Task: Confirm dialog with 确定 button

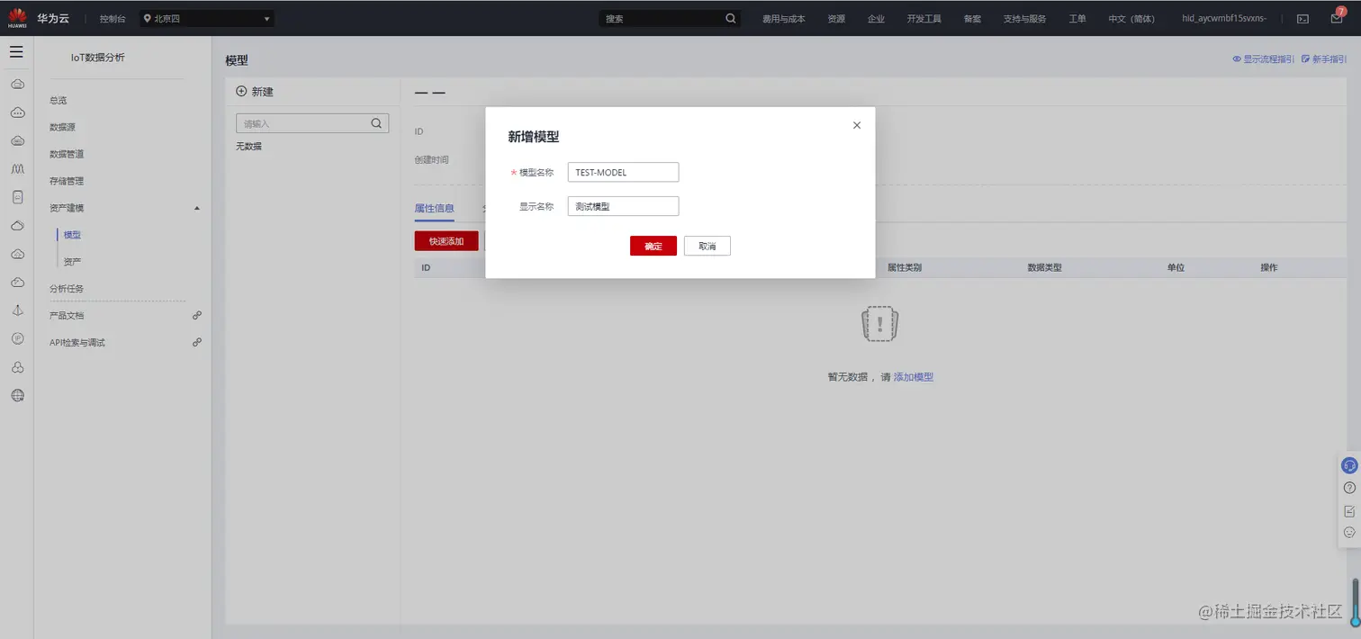Action: [653, 246]
